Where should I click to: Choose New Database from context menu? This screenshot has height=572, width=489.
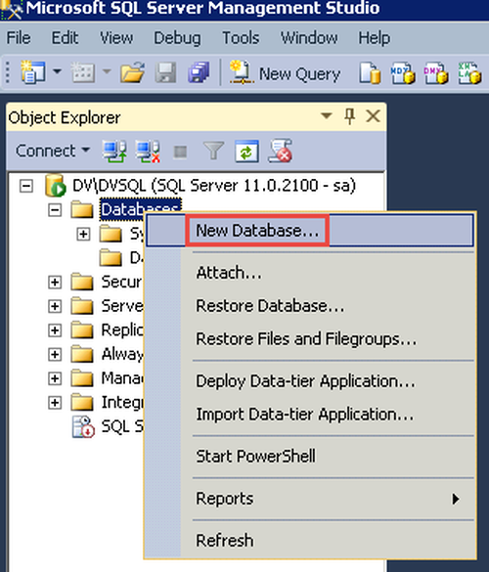(x=310, y=231)
